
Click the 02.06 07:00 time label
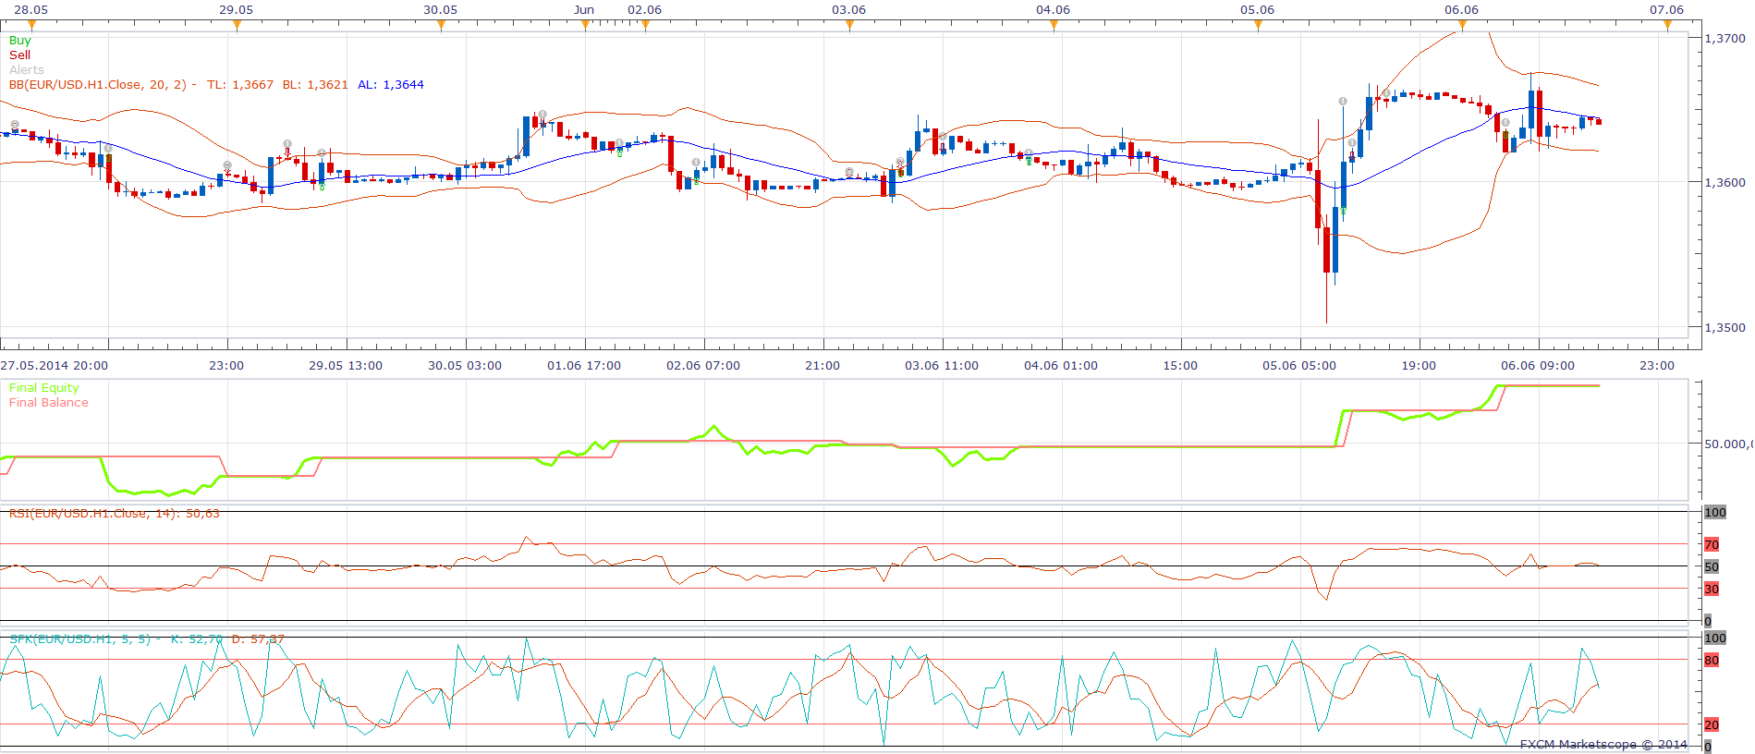point(703,365)
